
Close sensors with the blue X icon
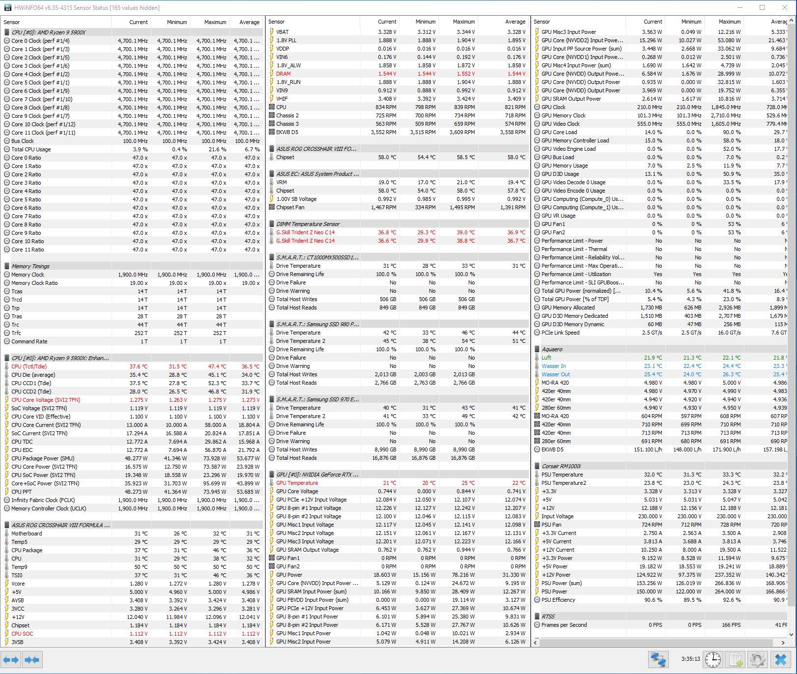(780, 659)
